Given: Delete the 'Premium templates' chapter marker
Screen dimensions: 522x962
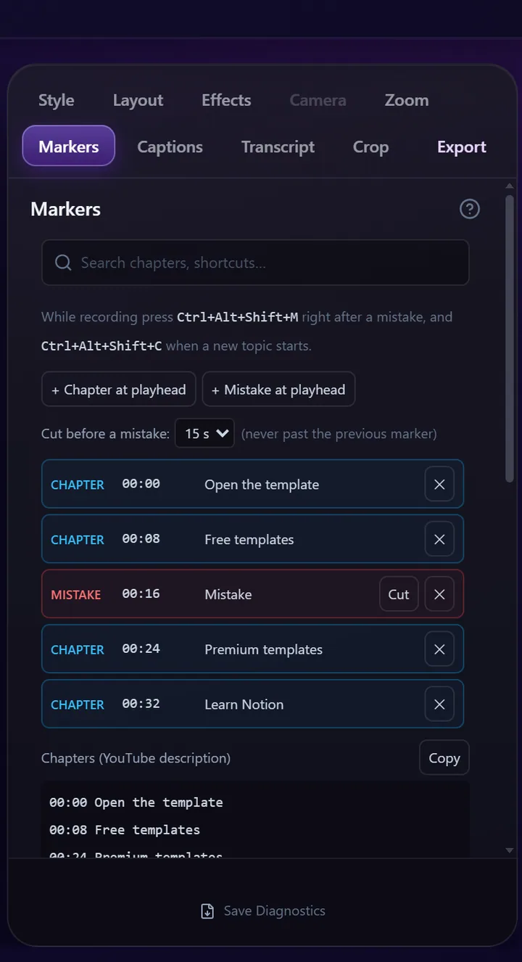Looking at the screenshot, I should [x=439, y=649].
